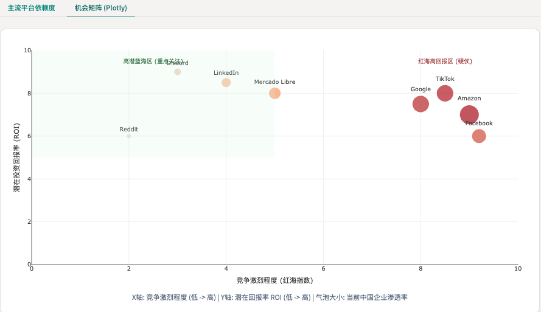This screenshot has height=312, width=541.
Task: Click the Google bubble marker
Action: [421, 104]
